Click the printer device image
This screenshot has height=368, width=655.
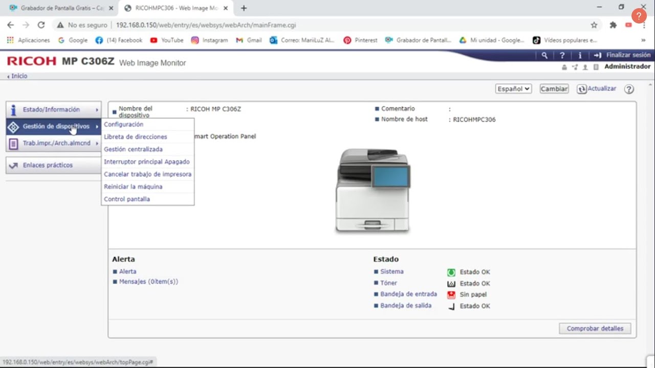pyautogui.click(x=373, y=191)
